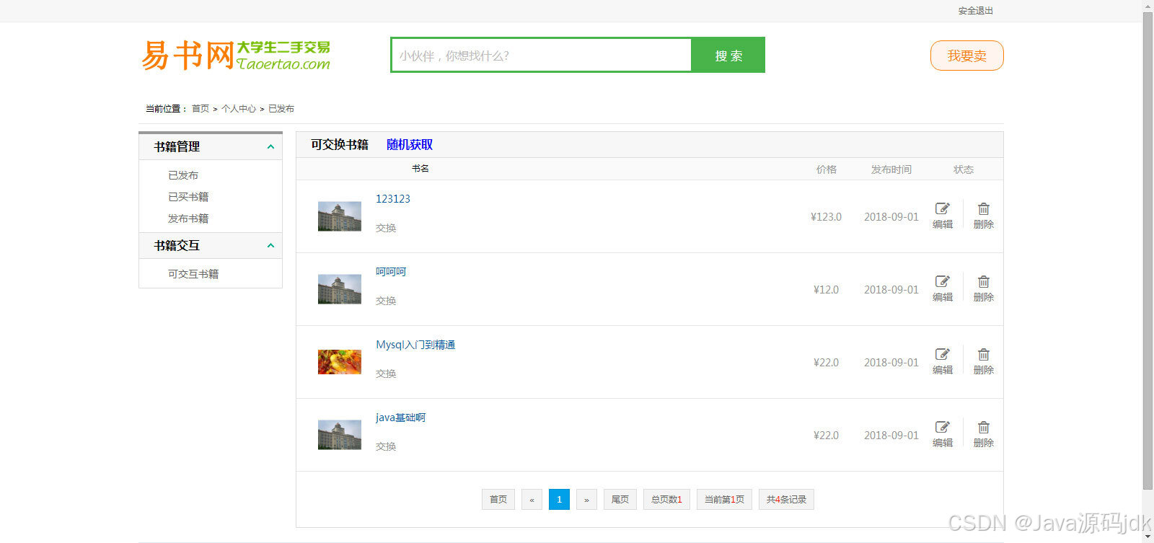Open 可交互书籍 in the sidebar
This screenshot has width=1154, height=543.
pyautogui.click(x=193, y=274)
